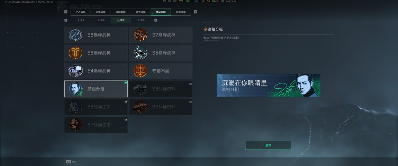Click the 沉溺在你眼睛里 title banner preview

[x=268, y=86]
